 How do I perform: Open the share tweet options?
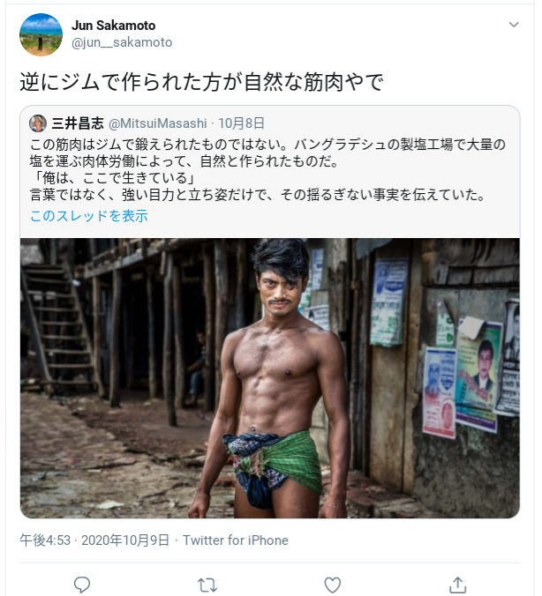coord(457,585)
